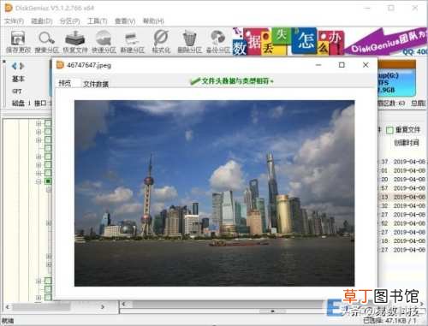Open dropdown arrow beside 文件头数据与类型相符

point(272,81)
